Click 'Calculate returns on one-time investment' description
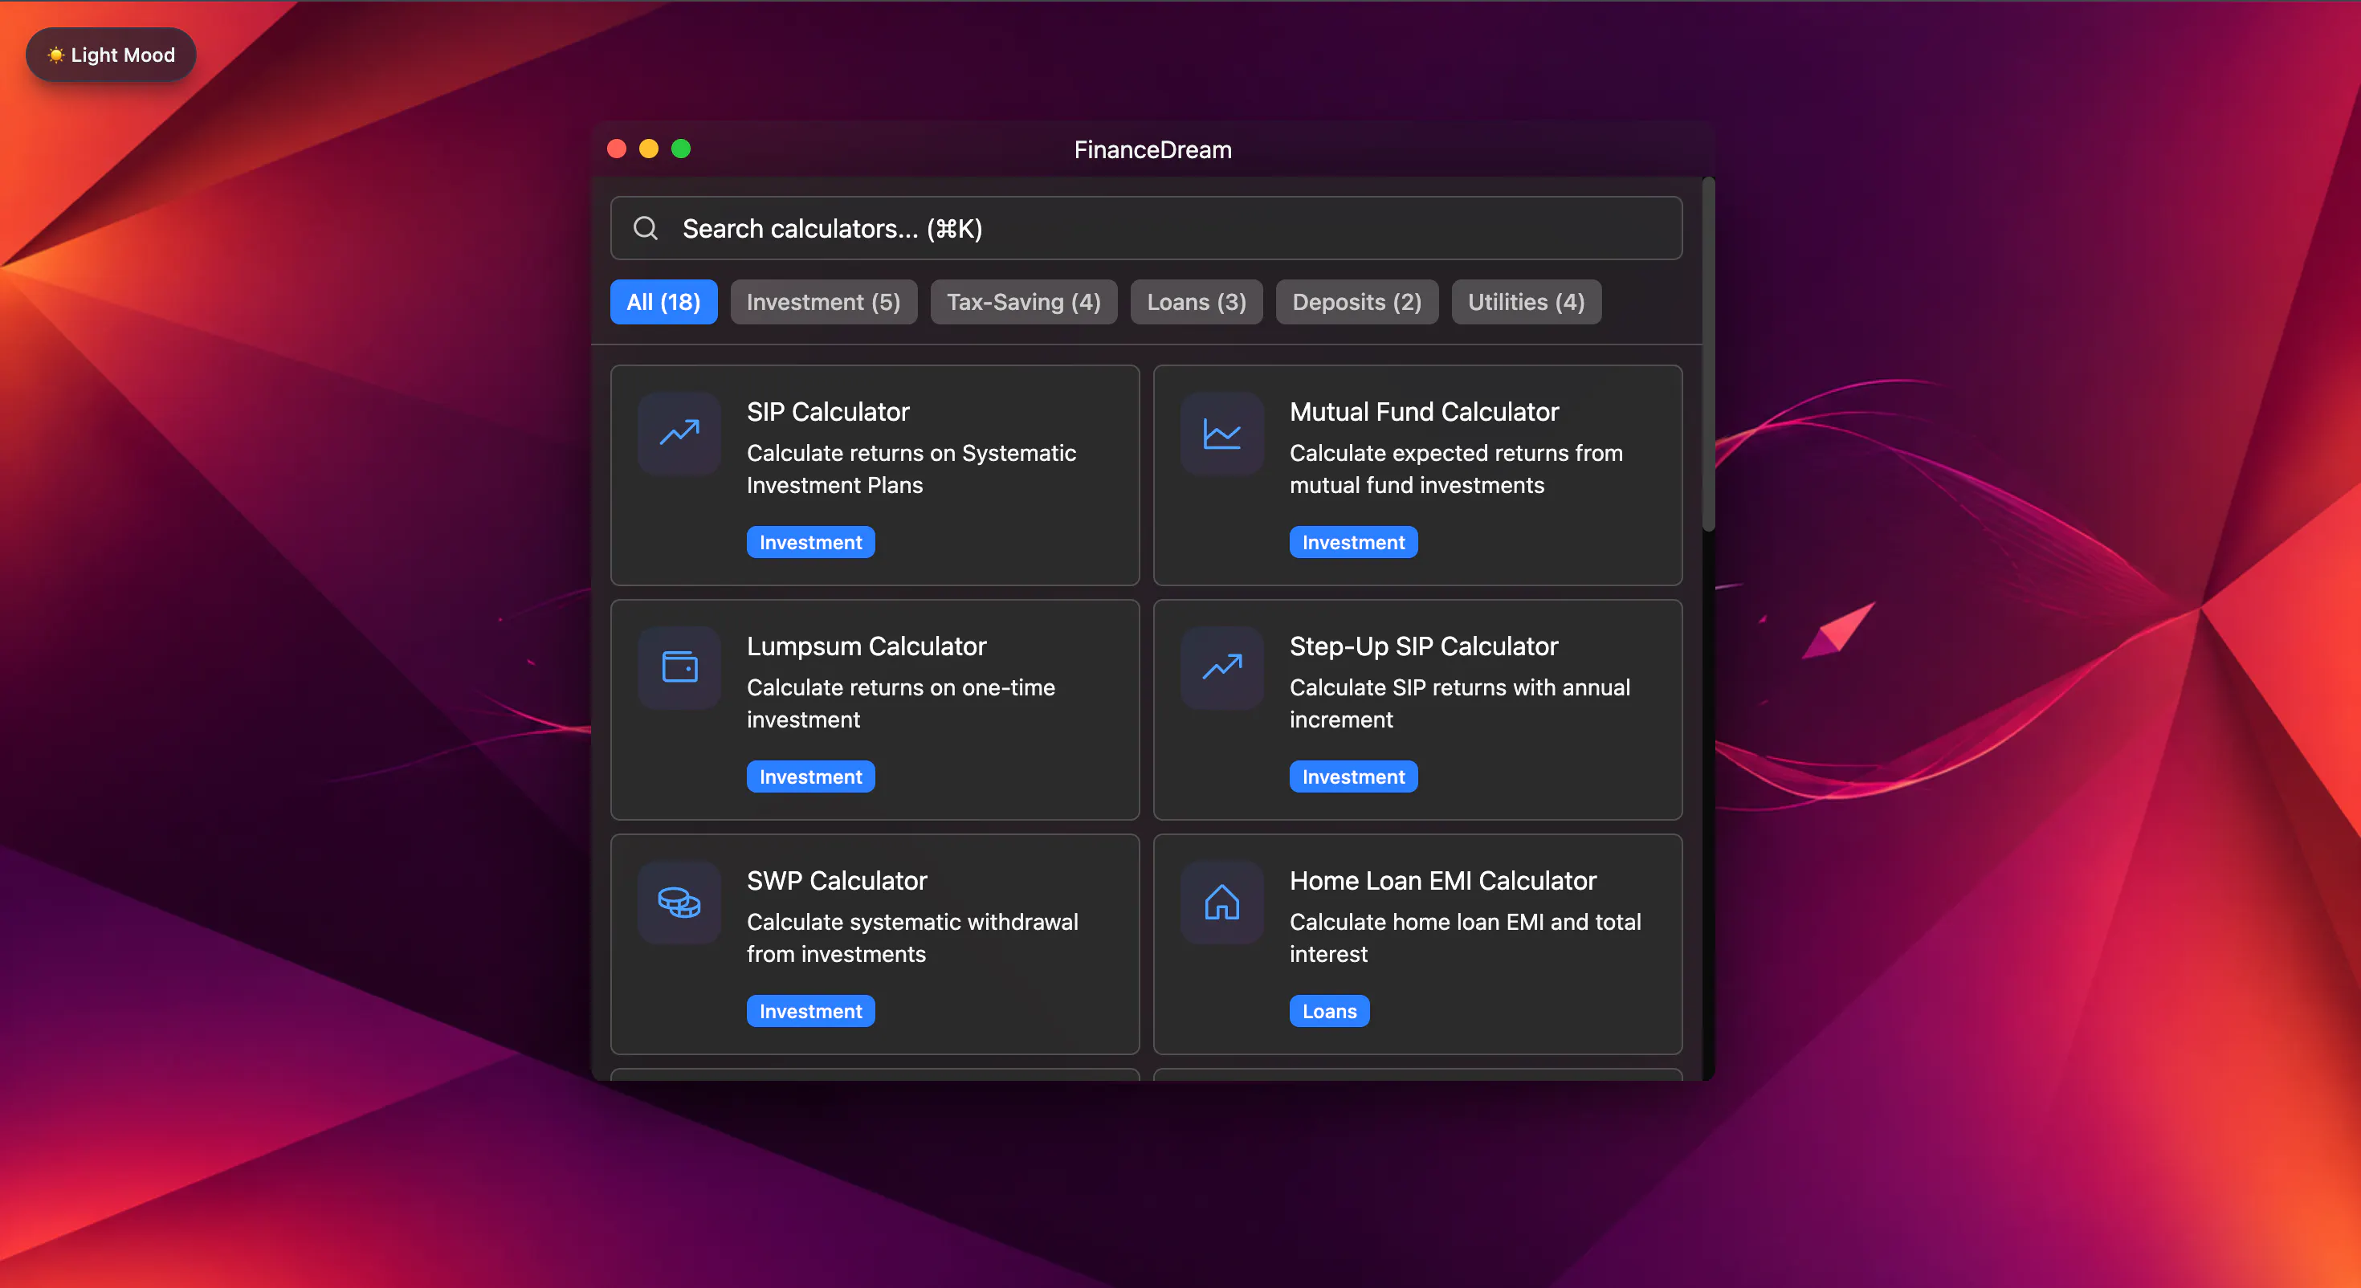Image resolution: width=2361 pixels, height=1288 pixels. [900, 704]
